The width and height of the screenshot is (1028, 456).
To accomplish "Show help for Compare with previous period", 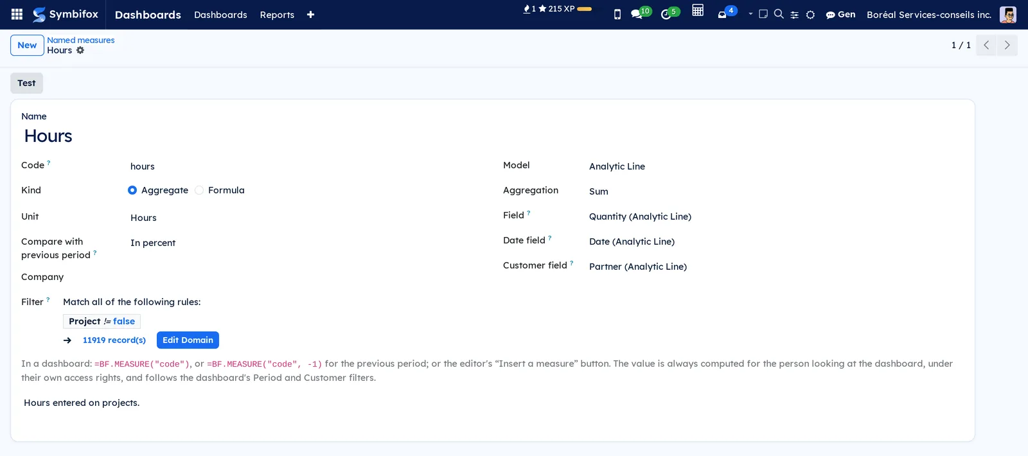I will tap(95, 252).
